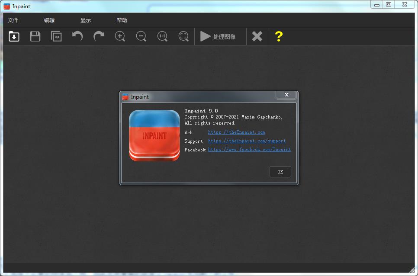Set zoom to actual size 1:1 icon
Screen dimensions: 418x276
(x=162, y=36)
